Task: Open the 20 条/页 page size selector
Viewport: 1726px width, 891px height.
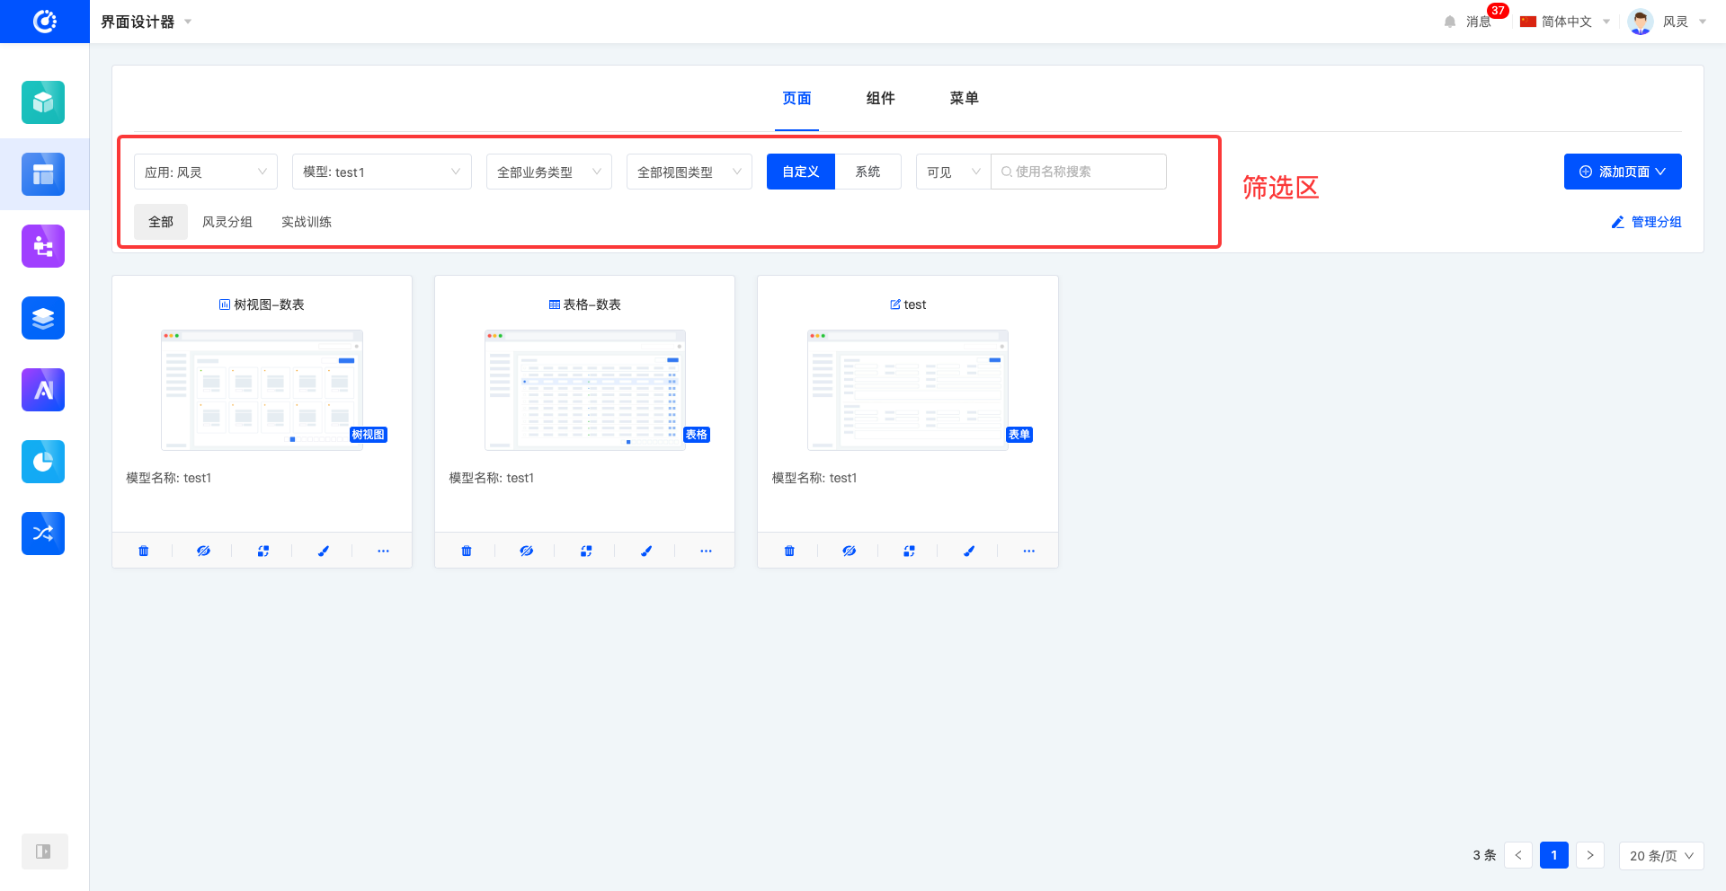Action: tap(1660, 855)
